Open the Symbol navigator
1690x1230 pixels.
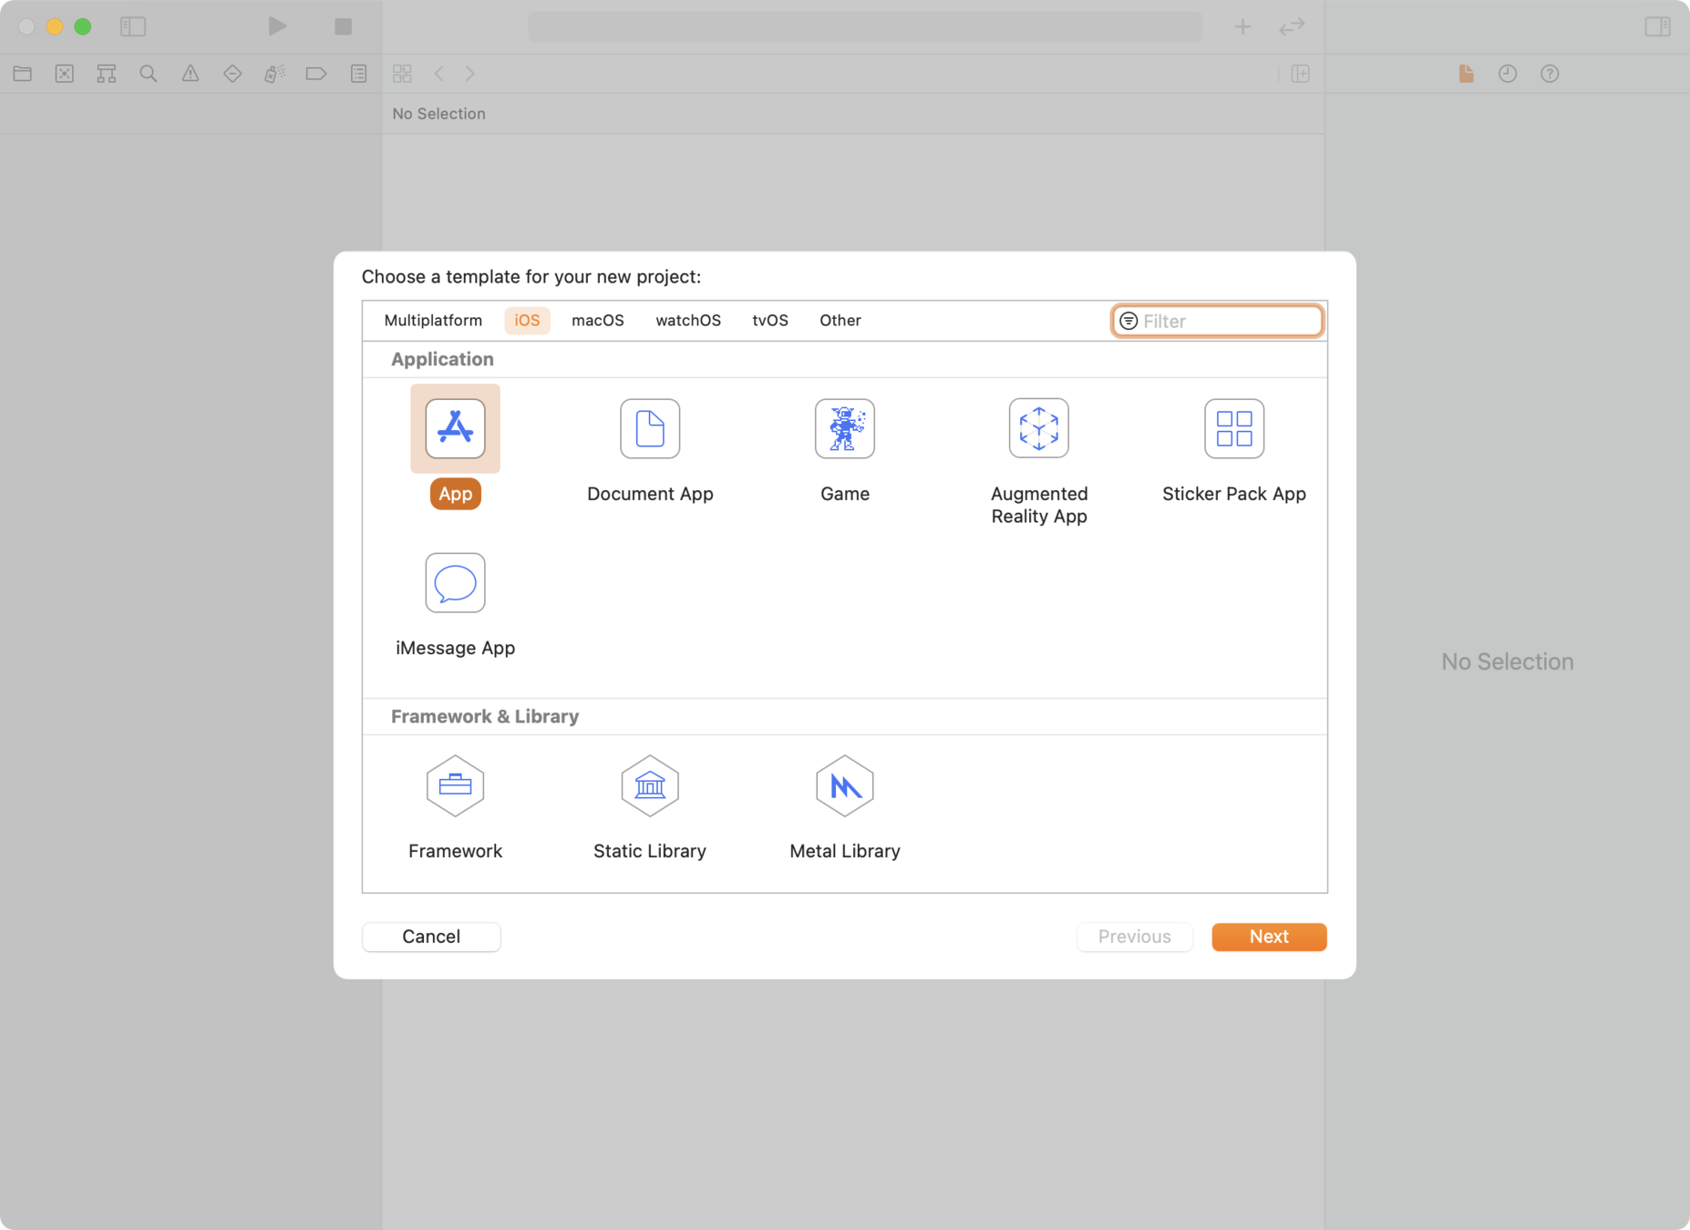tap(107, 74)
